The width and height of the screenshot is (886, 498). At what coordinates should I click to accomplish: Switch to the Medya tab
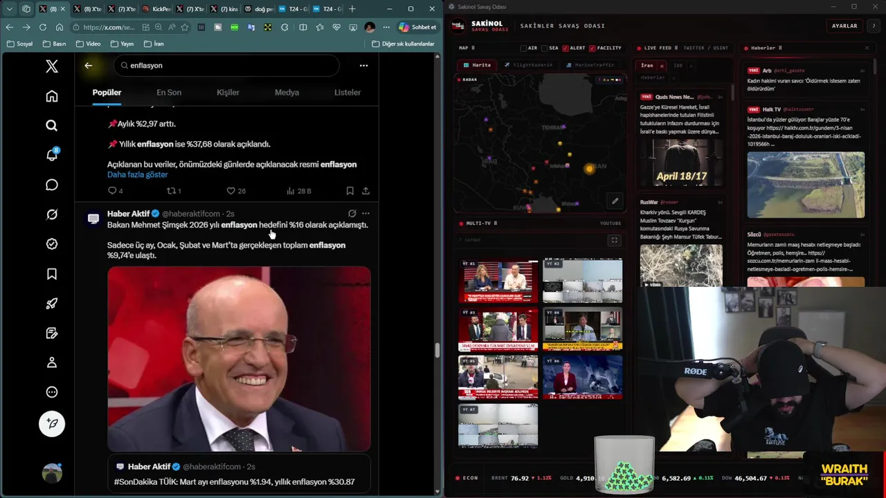[287, 93]
